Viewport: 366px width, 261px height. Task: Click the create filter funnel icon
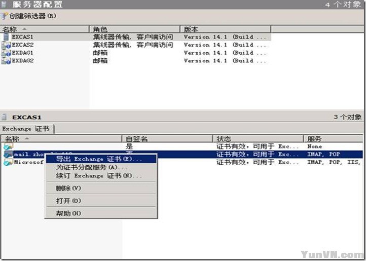(4, 16)
